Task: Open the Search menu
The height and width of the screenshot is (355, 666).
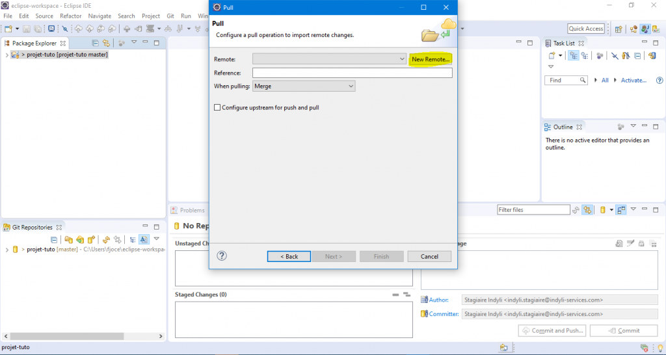Action: 126,16
